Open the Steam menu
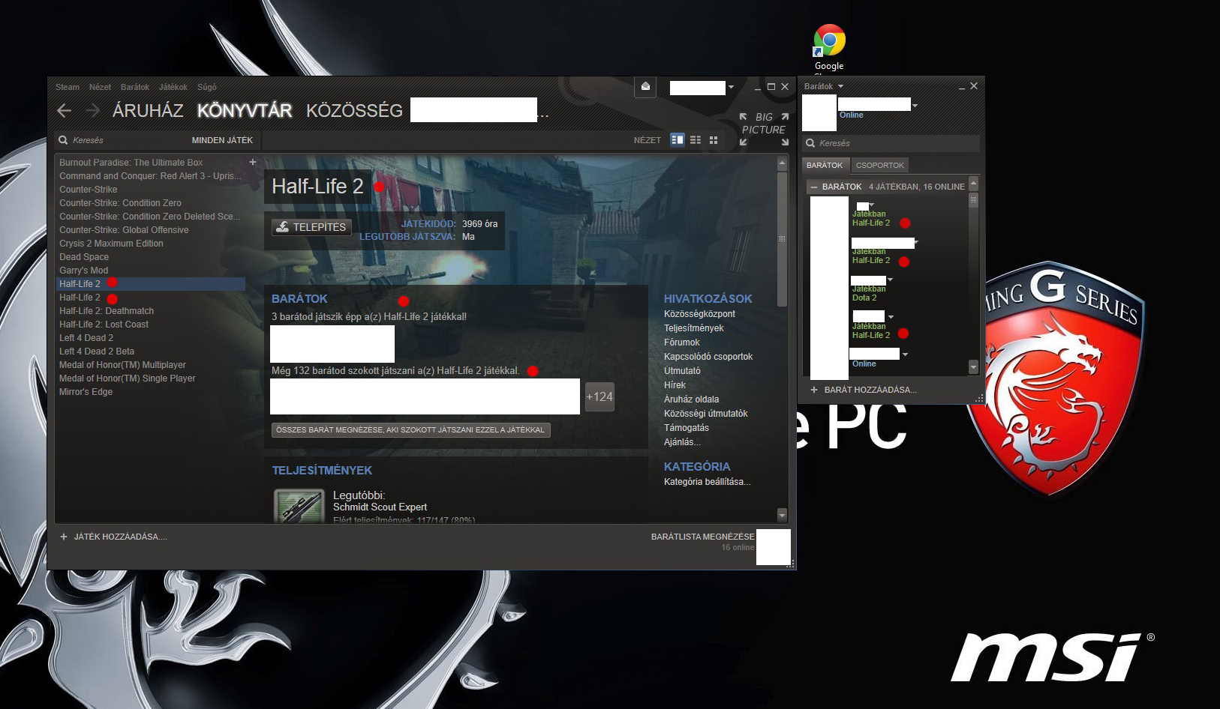The height and width of the screenshot is (709, 1220). [x=68, y=87]
